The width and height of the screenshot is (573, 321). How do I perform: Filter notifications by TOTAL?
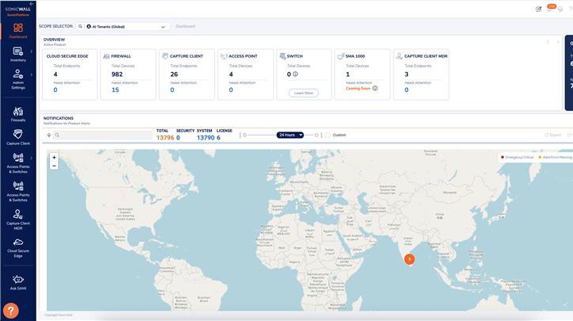[162, 131]
